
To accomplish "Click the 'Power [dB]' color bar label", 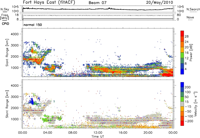I will click(x=191, y=53).
